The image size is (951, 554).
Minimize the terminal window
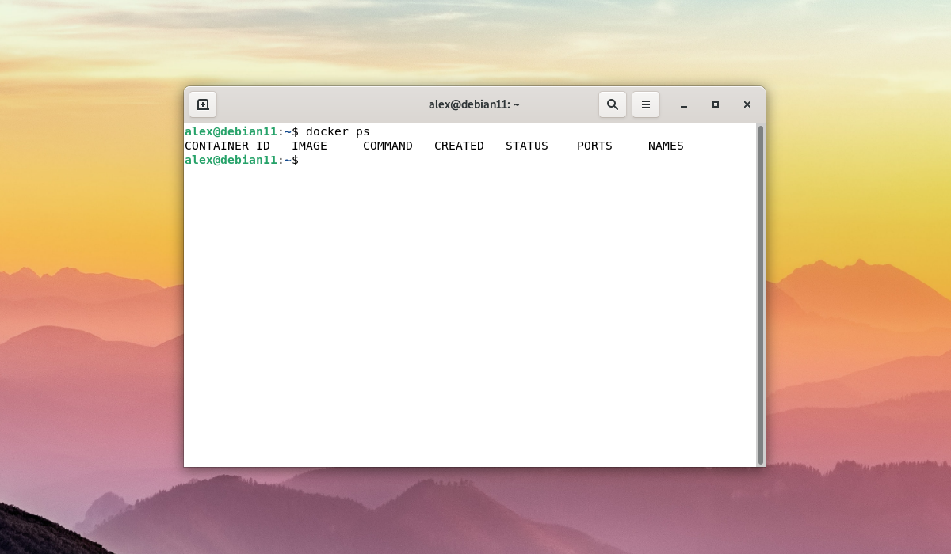tap(684, 104)
